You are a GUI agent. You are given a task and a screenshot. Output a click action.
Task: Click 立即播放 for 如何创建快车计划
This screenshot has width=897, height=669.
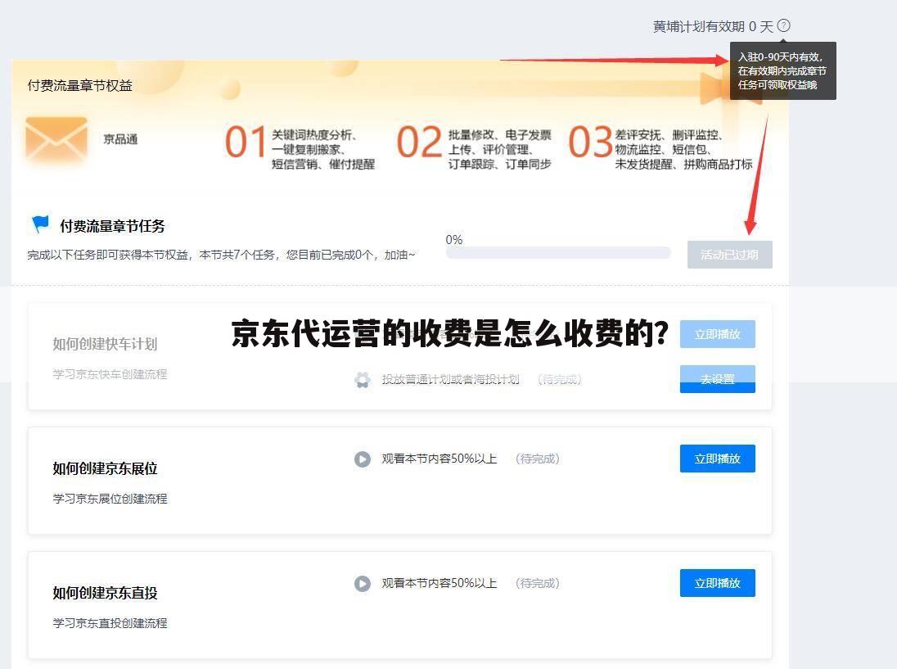718,334
